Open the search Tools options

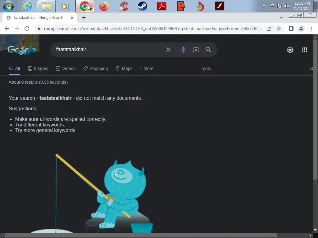(206, 68)
